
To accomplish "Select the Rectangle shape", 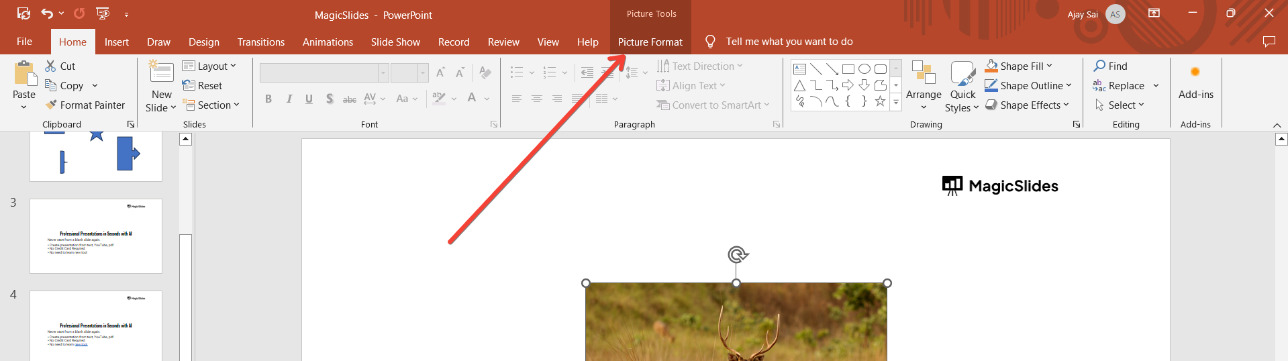I will click(848, 68).
